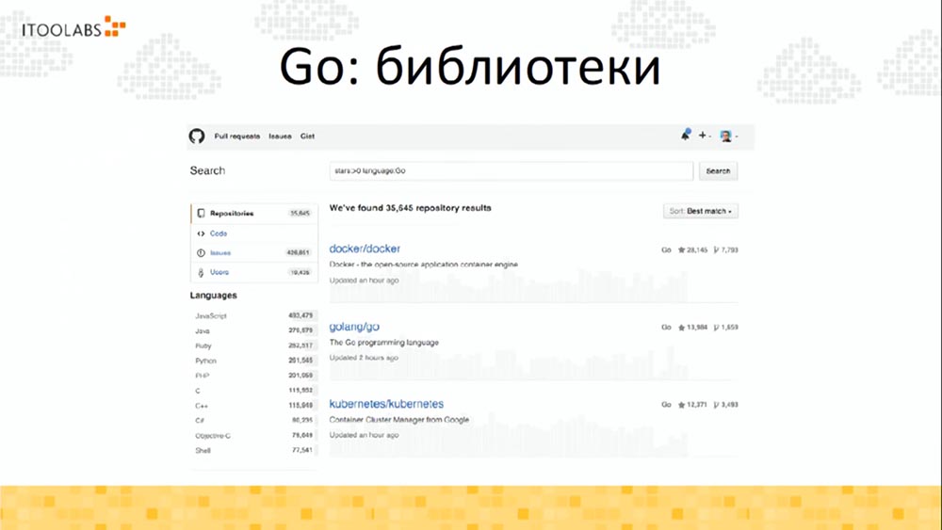Open the docker/docker repository link

click(x=365, y=249)
